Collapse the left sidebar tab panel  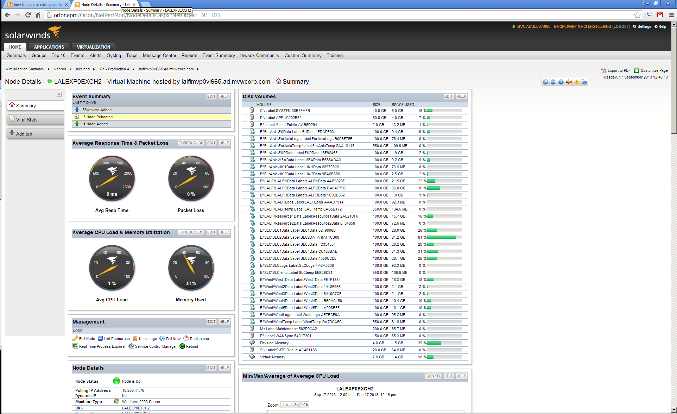click(59, 94)
